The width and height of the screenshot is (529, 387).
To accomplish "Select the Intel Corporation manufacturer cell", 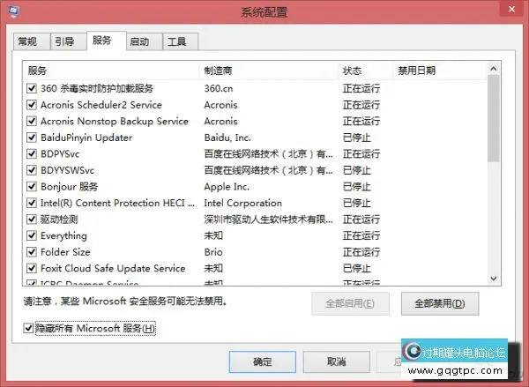I will tap(243, 203).
